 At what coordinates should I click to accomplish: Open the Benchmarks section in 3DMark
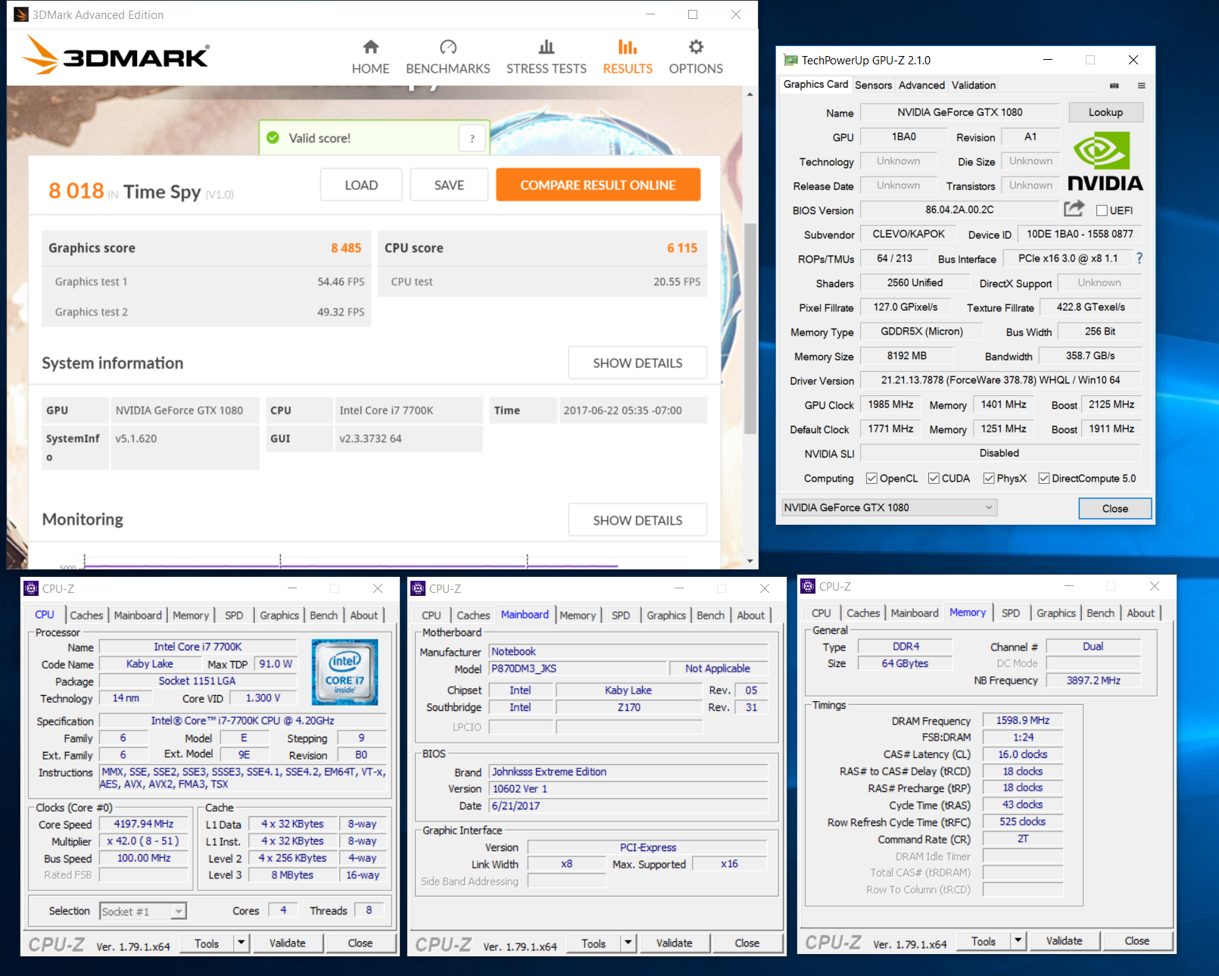(x=448, y=58)
